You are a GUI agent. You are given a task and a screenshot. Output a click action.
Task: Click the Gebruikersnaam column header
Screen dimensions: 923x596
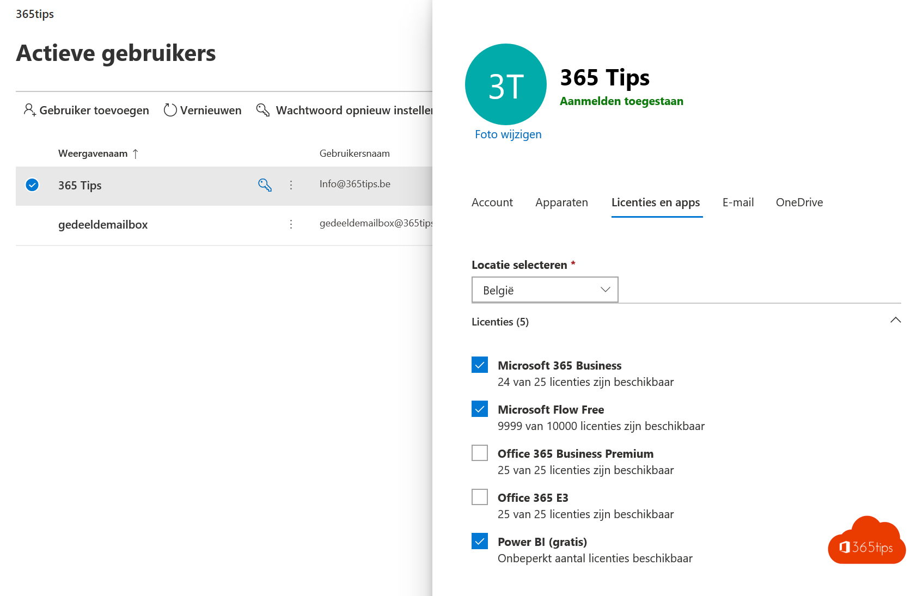click(354, 153)
